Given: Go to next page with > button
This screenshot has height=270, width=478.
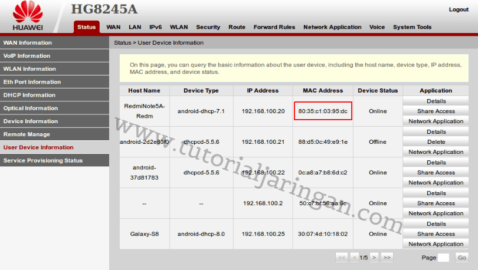Looking at the screenshot, I should pyautogui.click(x=374, y=258).
